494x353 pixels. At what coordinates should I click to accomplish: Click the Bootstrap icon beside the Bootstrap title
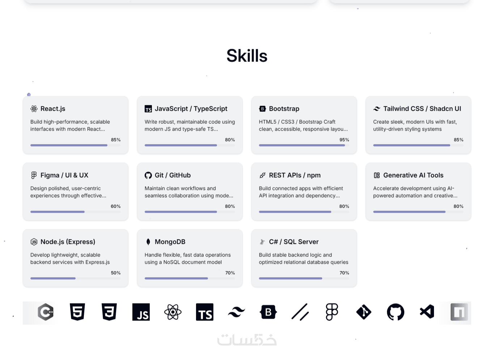pyautogui.click(x=263, y=109)
